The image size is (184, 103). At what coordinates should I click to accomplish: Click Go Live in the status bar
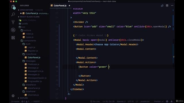(95, 102)
